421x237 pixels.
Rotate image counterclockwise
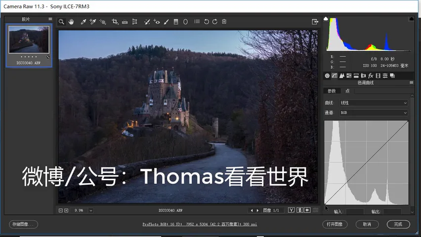206,22
